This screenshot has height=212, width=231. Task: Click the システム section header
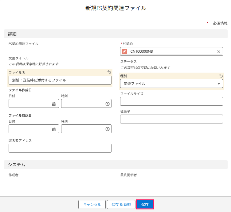click(x=116, y=165)
